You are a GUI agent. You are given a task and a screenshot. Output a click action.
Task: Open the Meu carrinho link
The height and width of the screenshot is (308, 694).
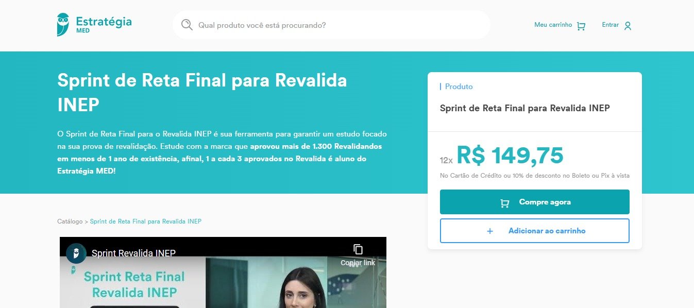click(x=553, y=25)
